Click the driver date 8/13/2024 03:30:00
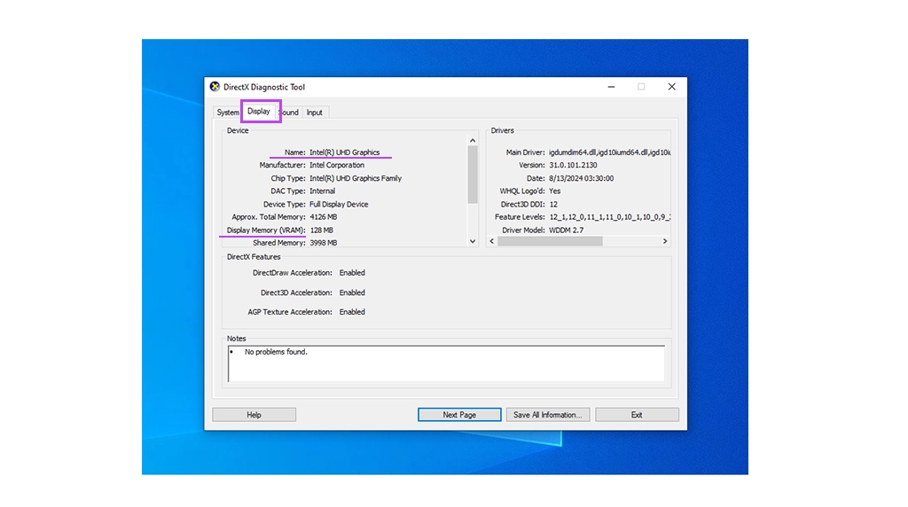Image resolution: width=908 pixels, height=507 pixels. tap(582, 178)
